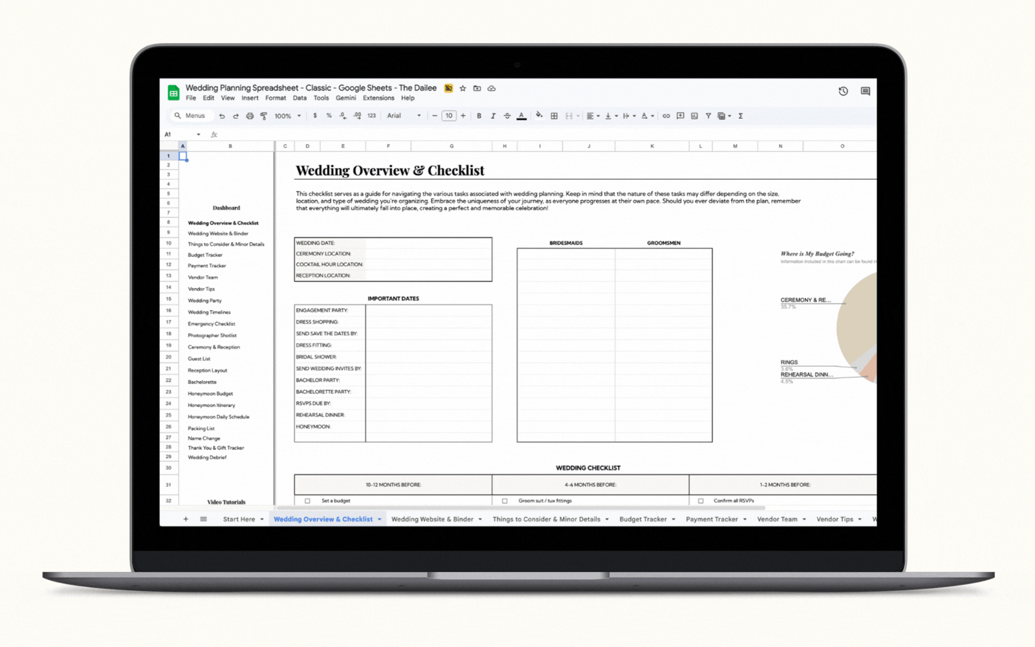Switch to the Payment Tracker sheet tab
The width and height of the screenshot is (1035, 647).
coord(712,520)
